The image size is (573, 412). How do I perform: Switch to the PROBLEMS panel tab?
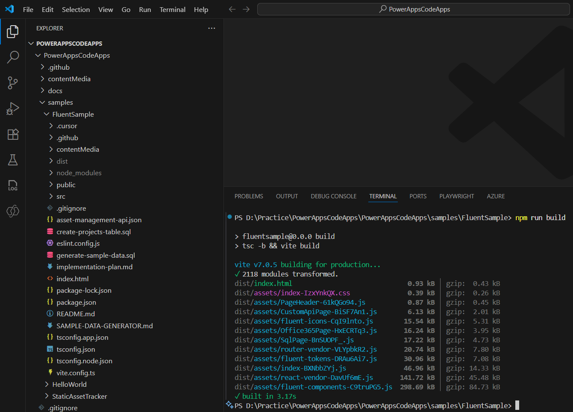(249, 196)
